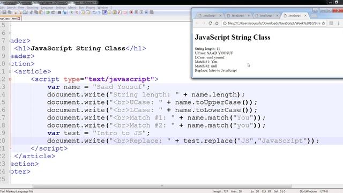Click the Playback macro icon
Image resolution: width=343 pixels, height=193 pixels.
click(141, 12)
